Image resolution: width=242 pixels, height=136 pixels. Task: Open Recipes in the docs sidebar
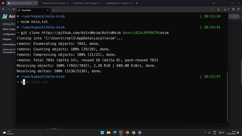pyautogui.click(x=7, y=39)
